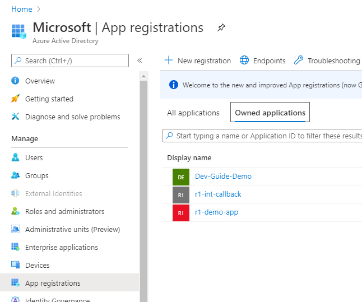Screen dimensions: 362x302
Task: Click the External Identities icon
Action: coord(15,193)
